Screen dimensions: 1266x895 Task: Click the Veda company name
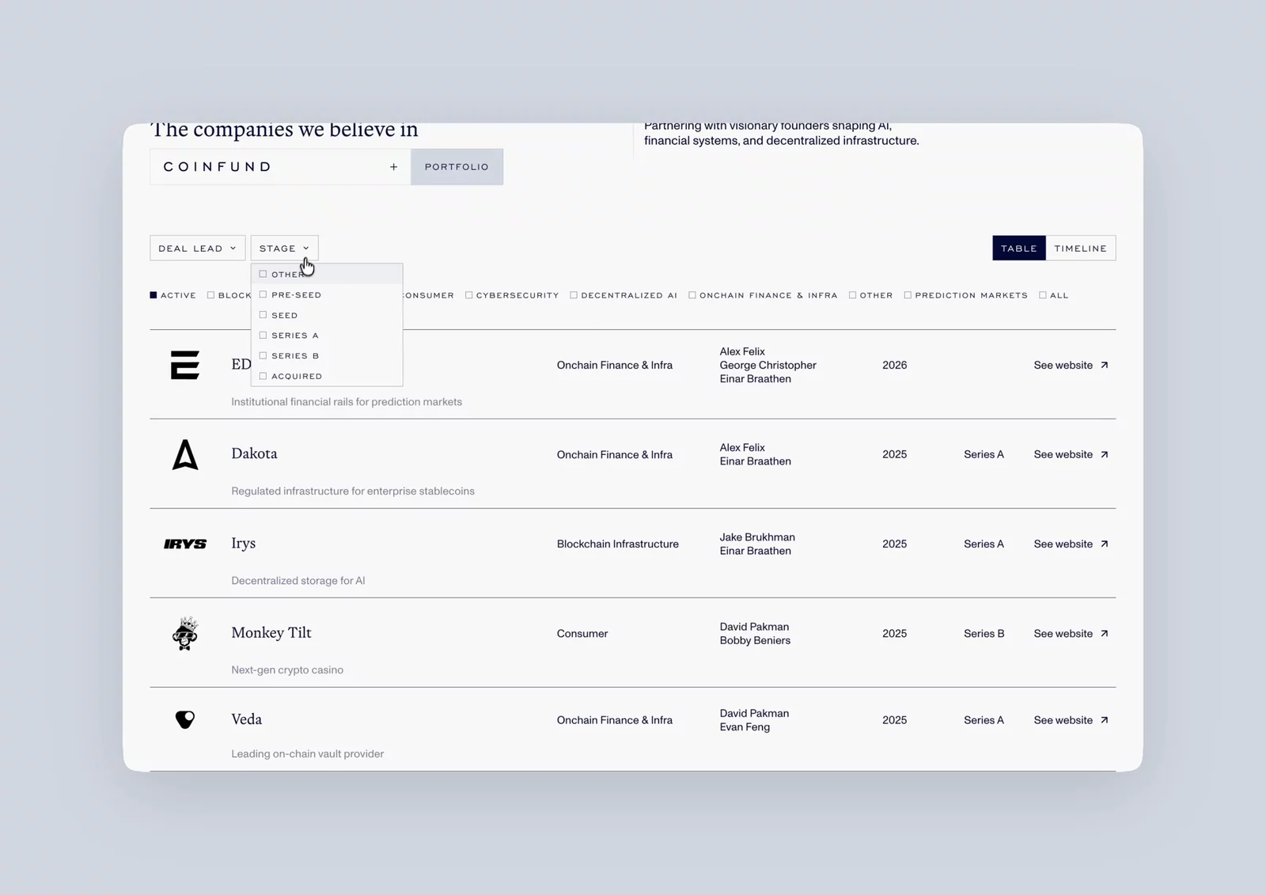(246, 719)
